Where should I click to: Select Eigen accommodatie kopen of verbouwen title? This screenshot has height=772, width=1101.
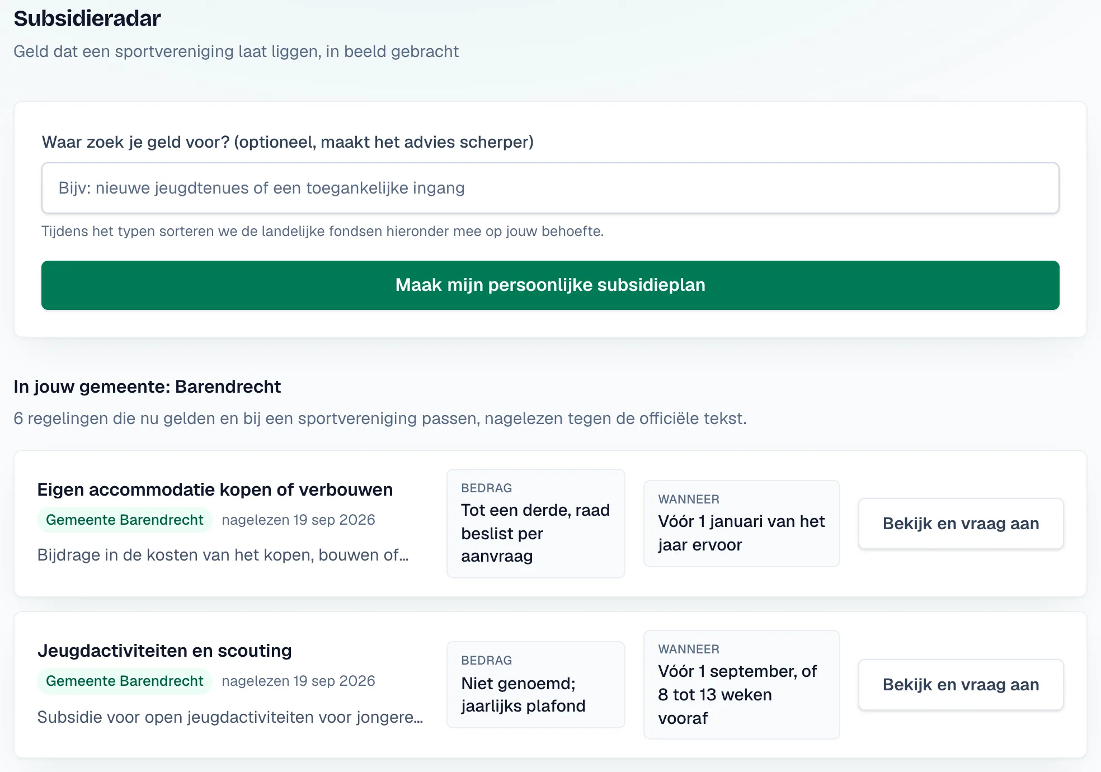pyautogui.click(x=215, y=489)
